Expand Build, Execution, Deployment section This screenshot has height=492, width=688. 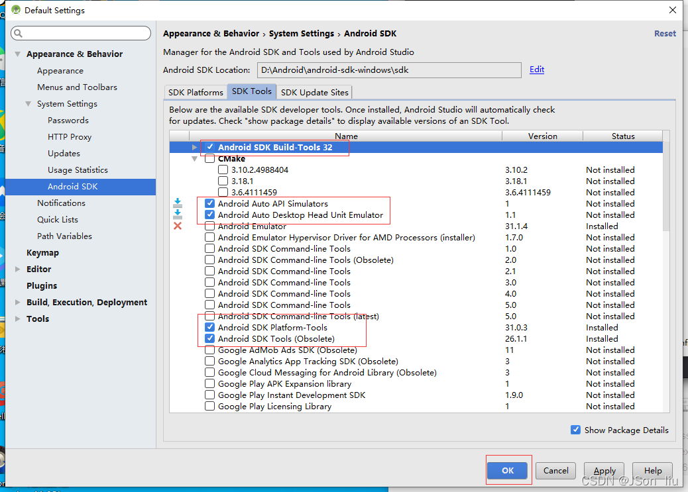(x=17, y=302)
